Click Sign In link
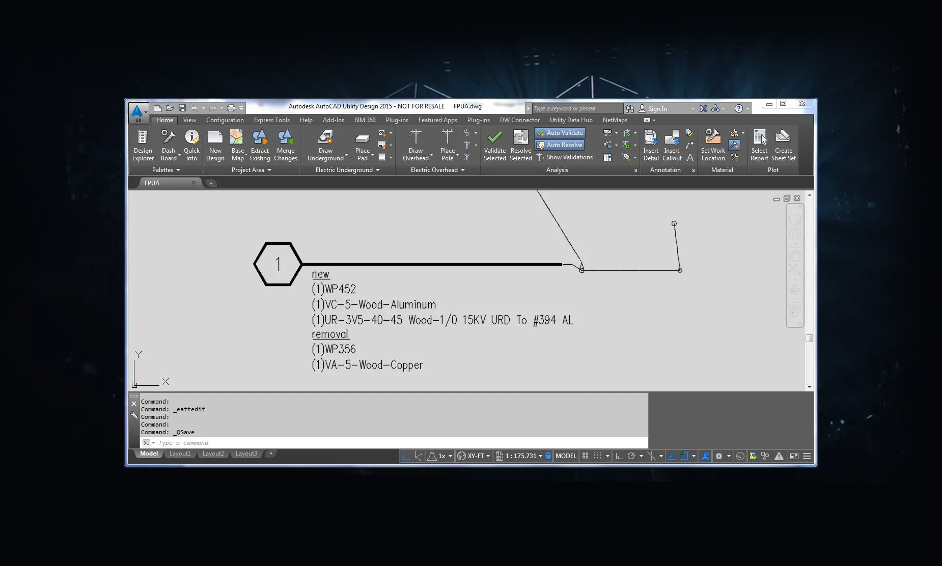 (x=657, y=109)
